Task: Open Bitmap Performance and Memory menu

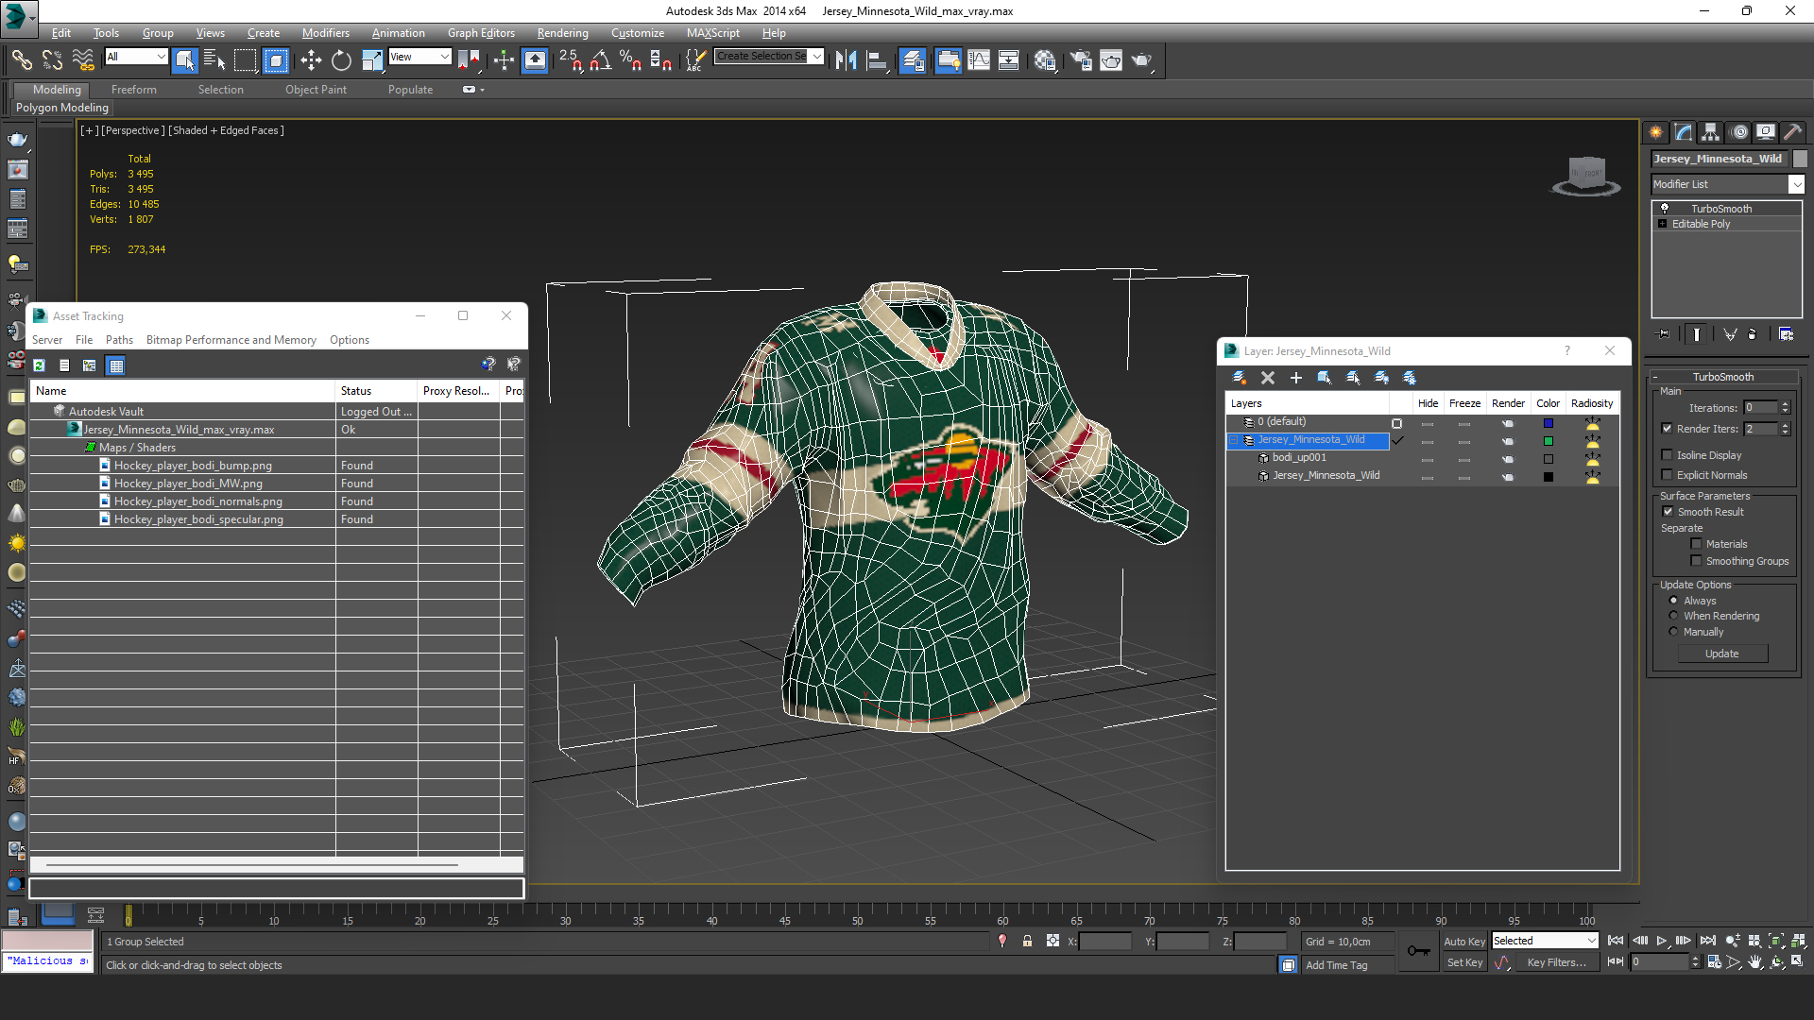Action: click(x=231, y=340)
